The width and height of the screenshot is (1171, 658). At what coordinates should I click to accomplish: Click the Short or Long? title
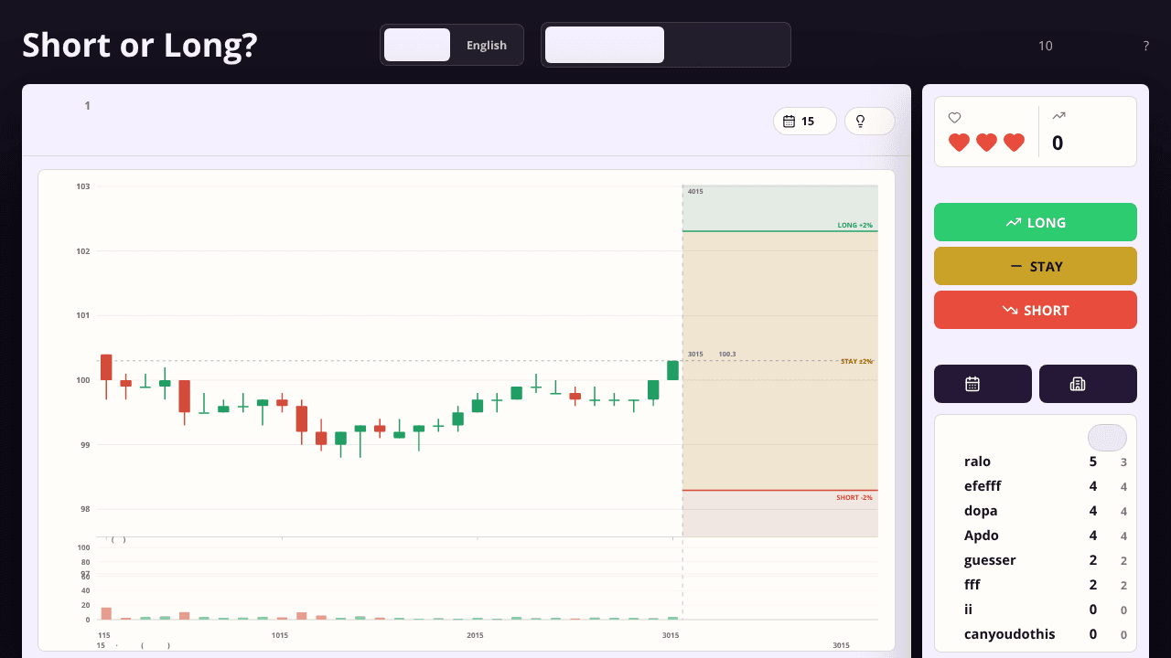coord(140,44)
